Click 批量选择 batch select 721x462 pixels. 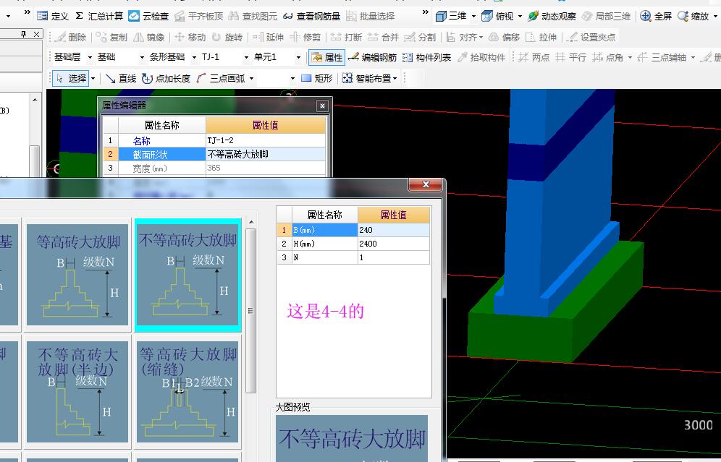370,16
